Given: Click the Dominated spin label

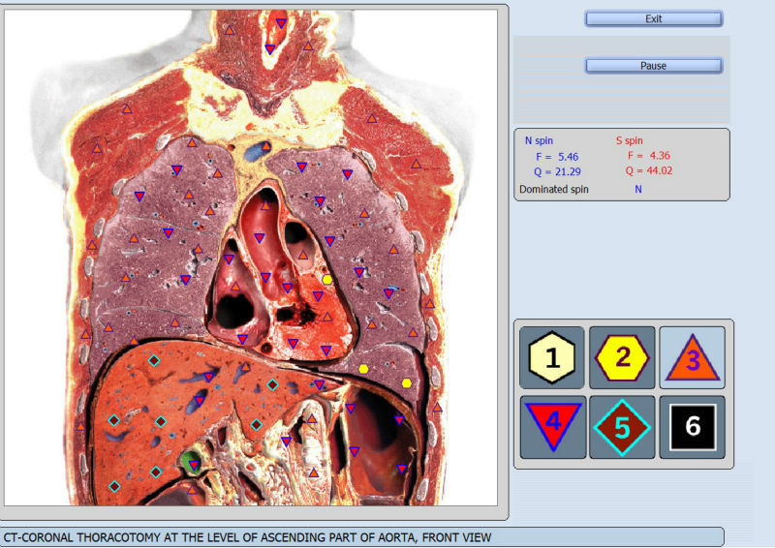Looking at the screenshot, I should point(553,189).
